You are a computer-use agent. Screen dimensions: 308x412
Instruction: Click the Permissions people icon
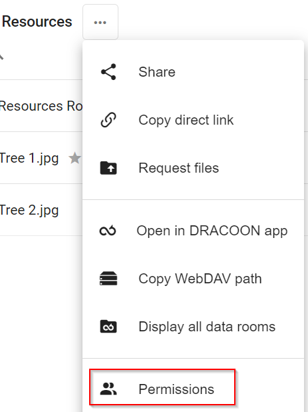pos(108,389)
